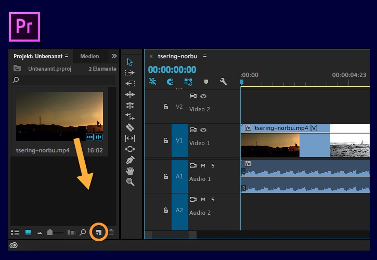Switch to the Medien tab
The image size is (377, 260).
pyautogui.click(x=89, y=56)
